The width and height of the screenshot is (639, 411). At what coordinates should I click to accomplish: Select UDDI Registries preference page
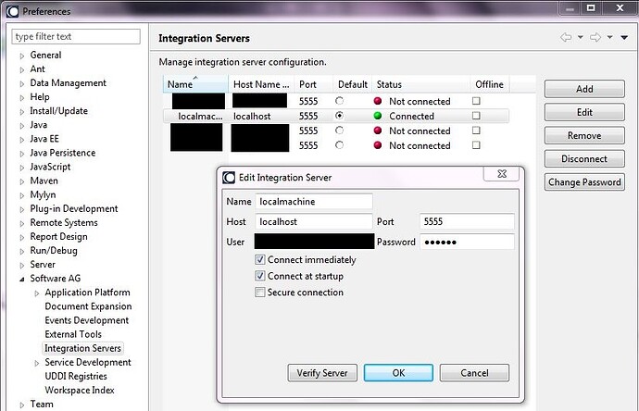(76, 376)
